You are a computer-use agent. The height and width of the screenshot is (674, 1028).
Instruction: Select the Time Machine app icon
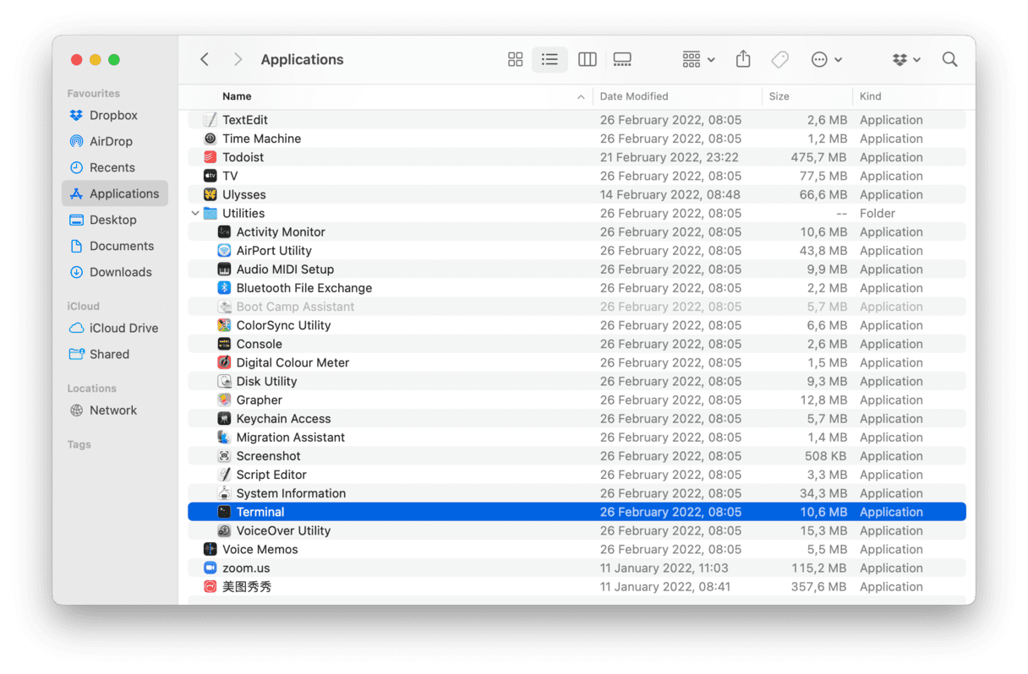point(211,139)
